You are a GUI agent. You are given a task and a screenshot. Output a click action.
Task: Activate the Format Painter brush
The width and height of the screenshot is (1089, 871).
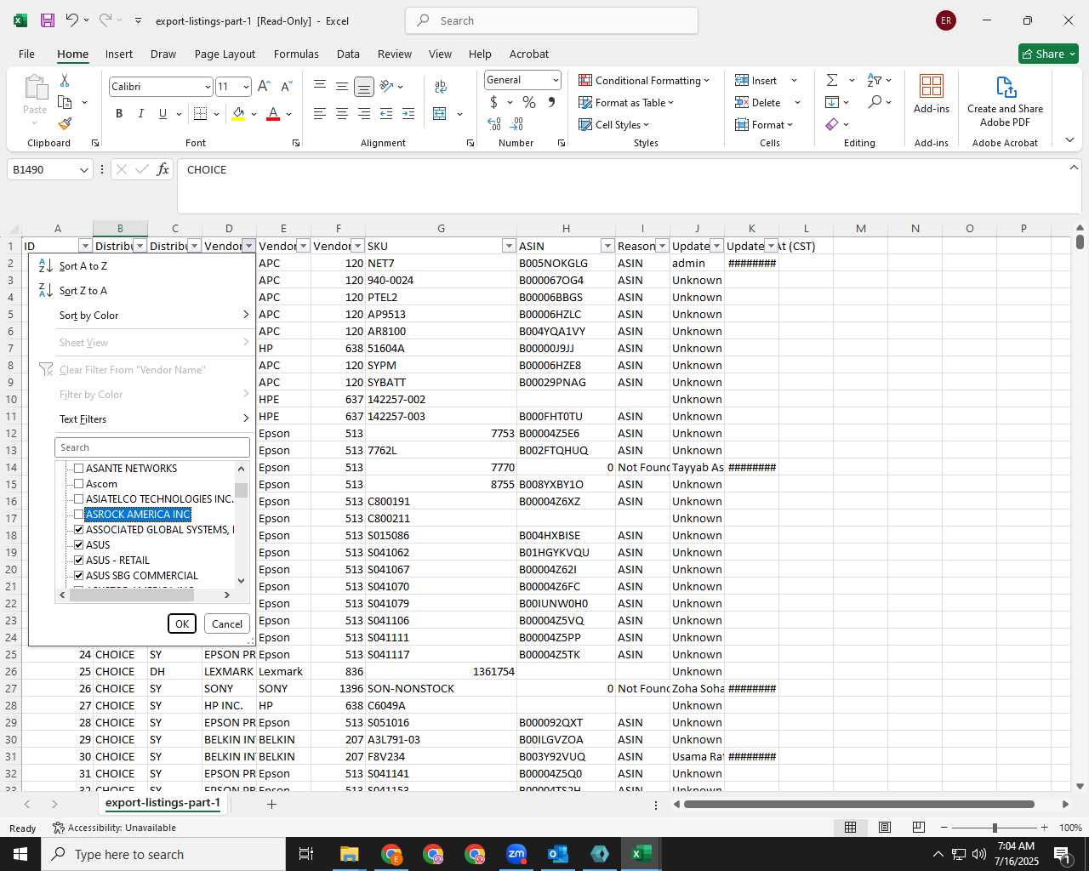tap(65, 123)
